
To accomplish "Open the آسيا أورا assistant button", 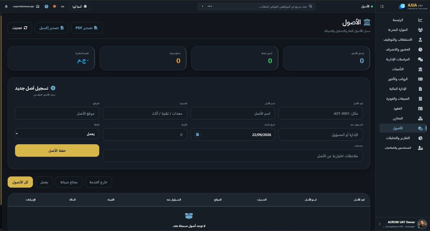I will (80, 6).
